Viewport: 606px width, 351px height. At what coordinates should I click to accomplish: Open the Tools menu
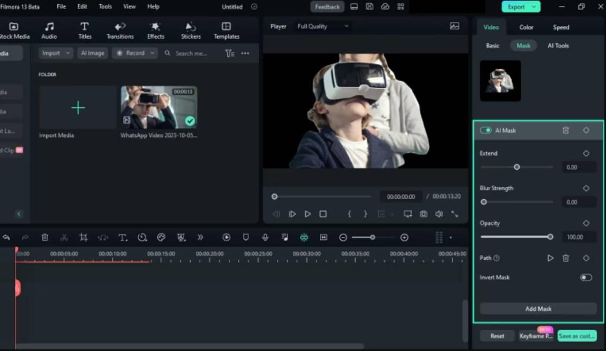[x=105, y=6]
